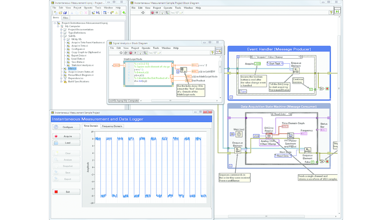Abort execution with the red stop icon

click(131, 53)
